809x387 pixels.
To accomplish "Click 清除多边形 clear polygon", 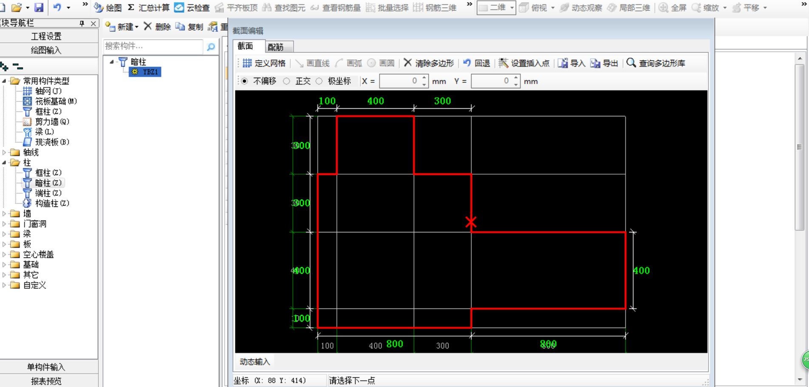I will click(x=429, y=63).
